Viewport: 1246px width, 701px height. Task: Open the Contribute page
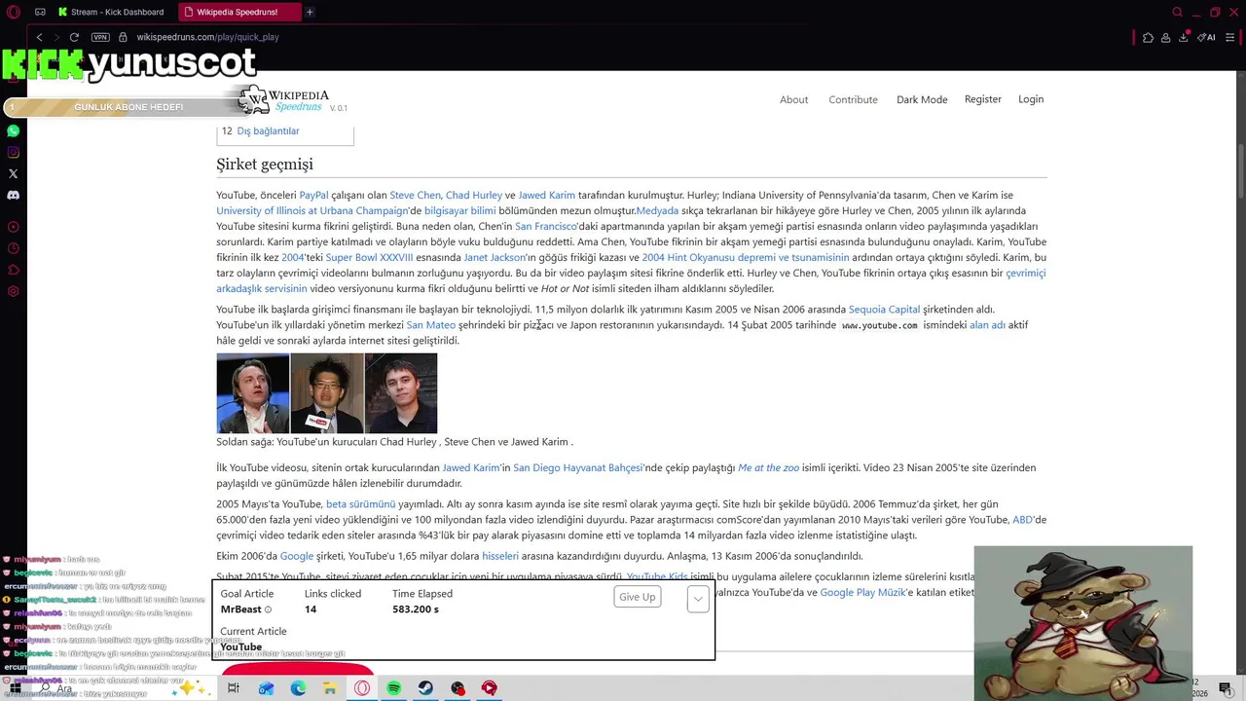click(853, 99)
